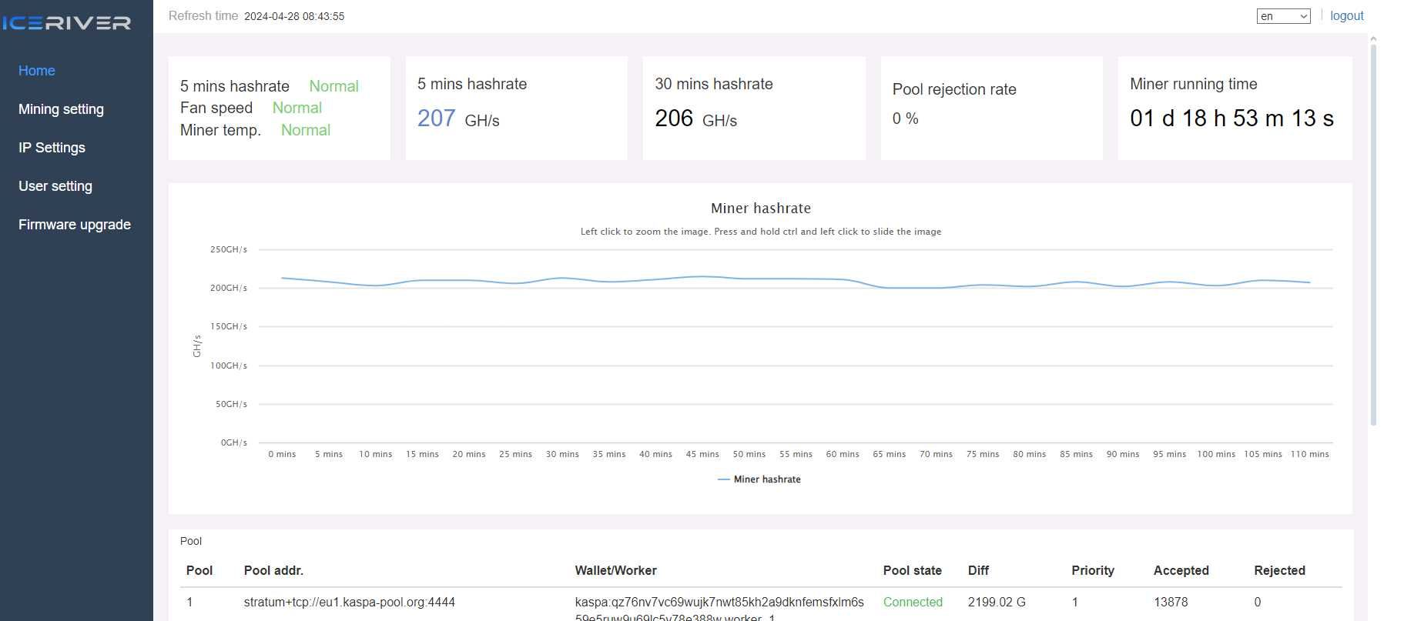The height and width of the screenshot is (621, 1404).
Task: Click the 110 mins axis label
Action: pyautogui.click(x=1309, y=454)
